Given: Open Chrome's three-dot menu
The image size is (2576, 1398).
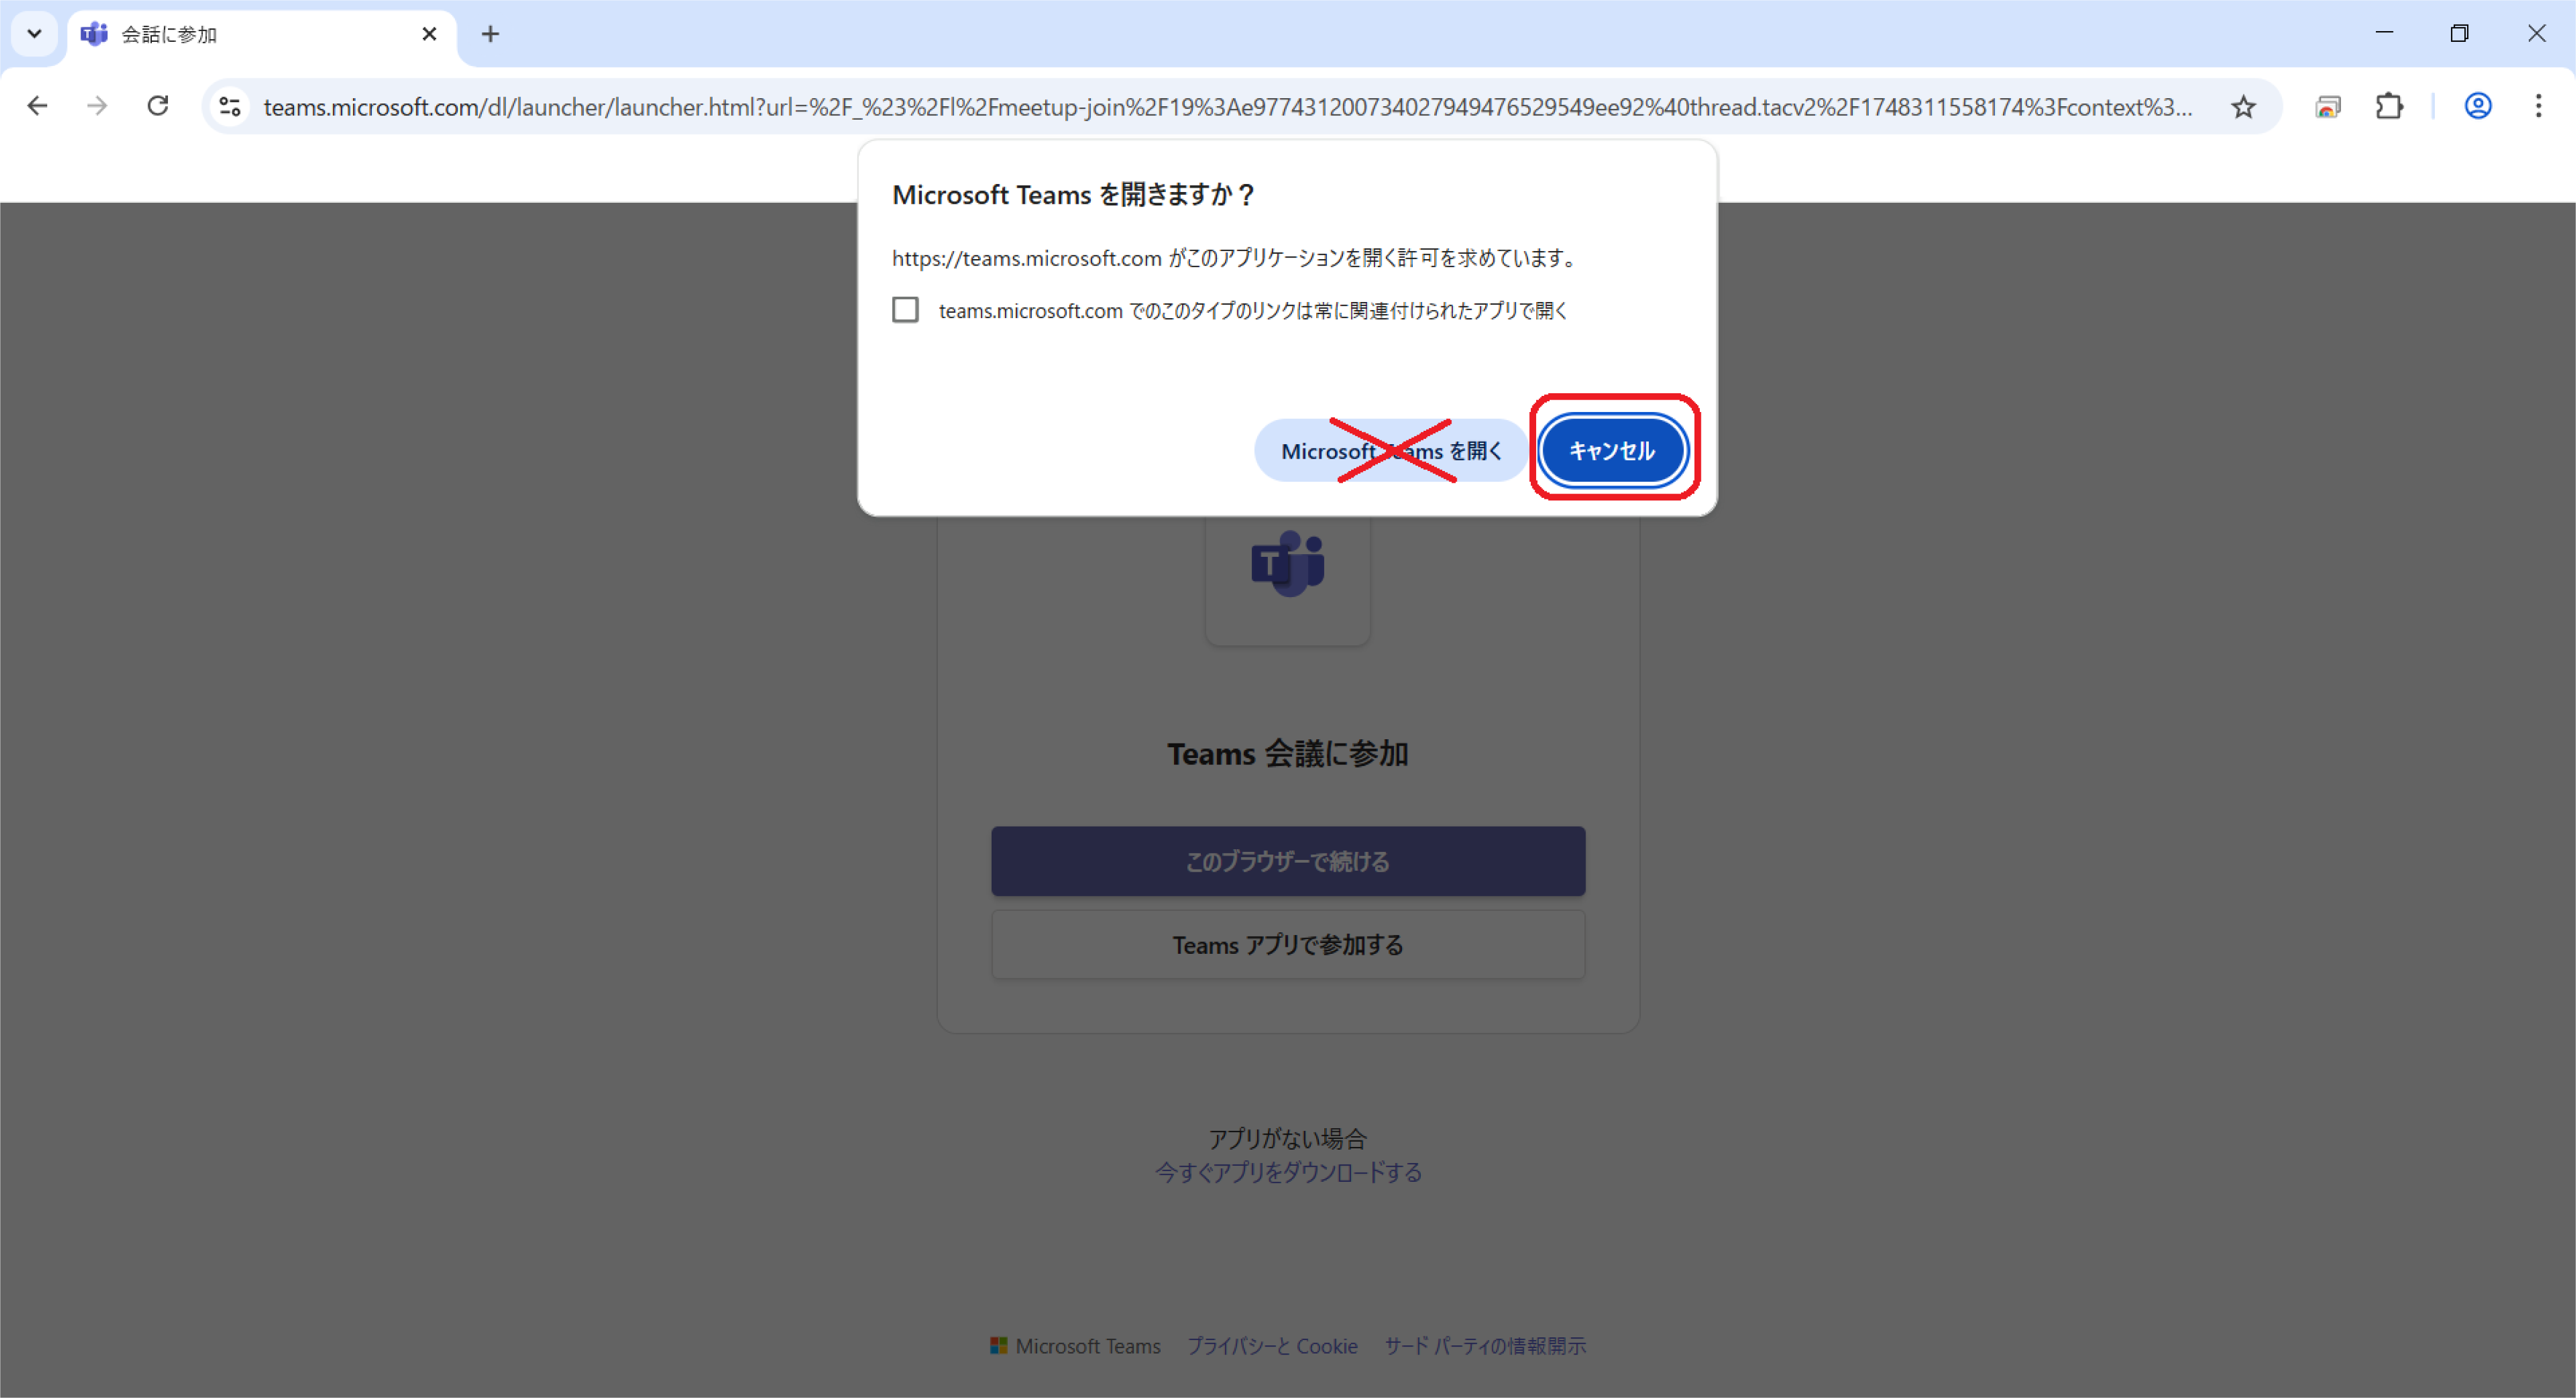Looking at the screenshot, I should pyautogui.click(x=2538, y=106).
